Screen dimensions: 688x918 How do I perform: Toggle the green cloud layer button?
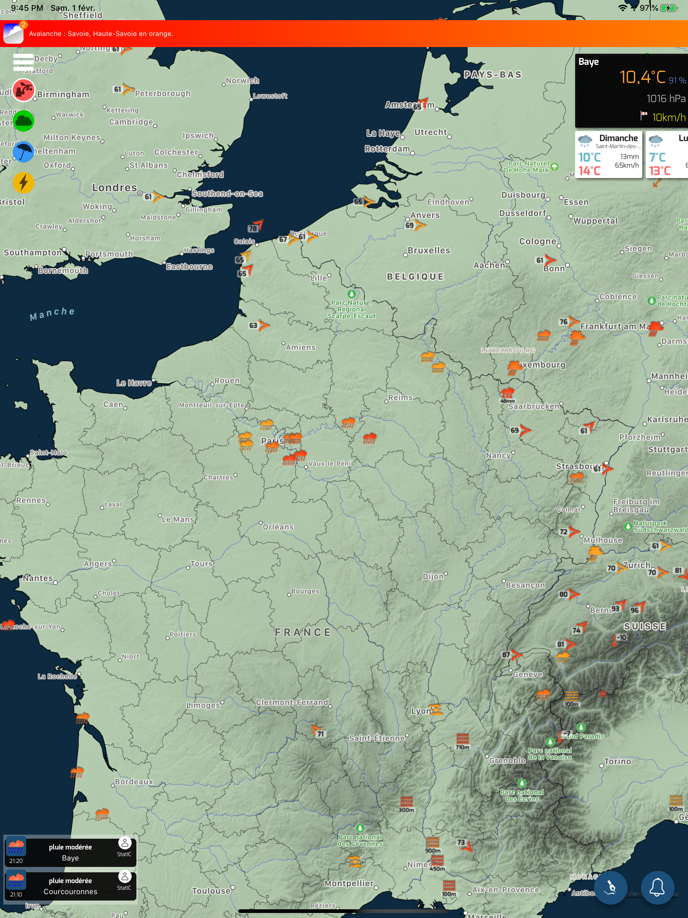pos(23,121)
